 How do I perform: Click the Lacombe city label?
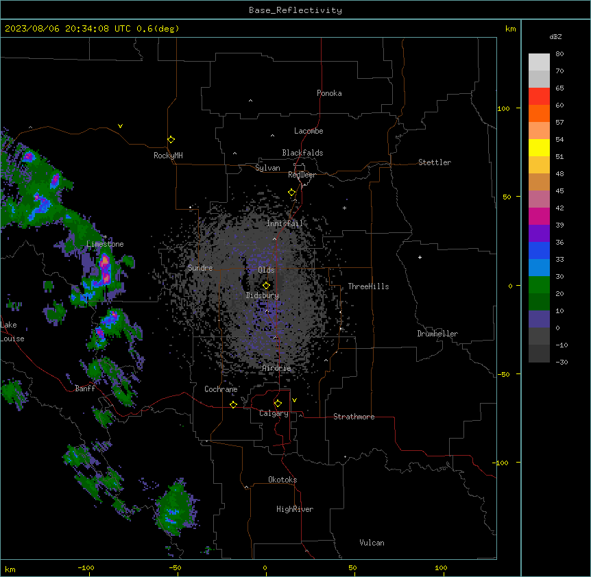[x=309, y=131]
